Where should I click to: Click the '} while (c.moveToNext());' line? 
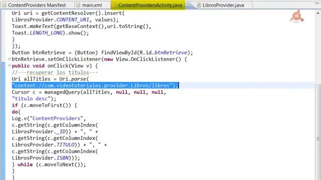pos(49,164)
